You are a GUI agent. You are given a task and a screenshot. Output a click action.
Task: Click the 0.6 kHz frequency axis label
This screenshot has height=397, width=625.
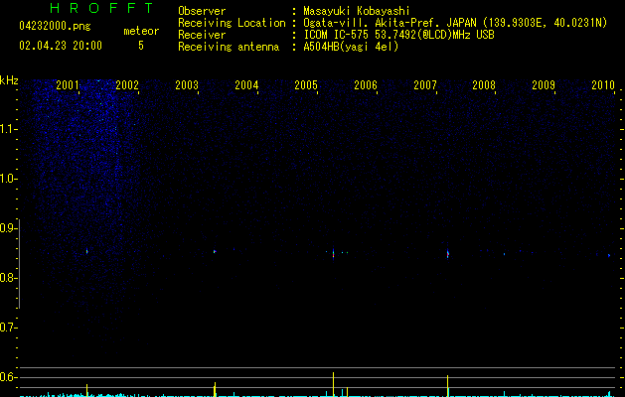click(8, 377)
